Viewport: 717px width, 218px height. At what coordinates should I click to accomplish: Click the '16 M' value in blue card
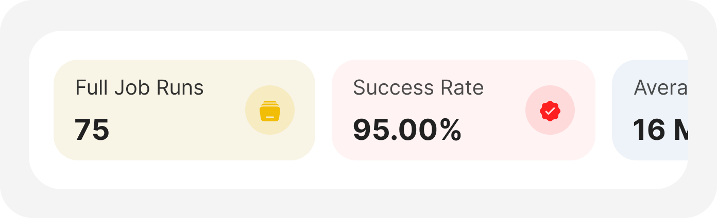tap(660, 130)
